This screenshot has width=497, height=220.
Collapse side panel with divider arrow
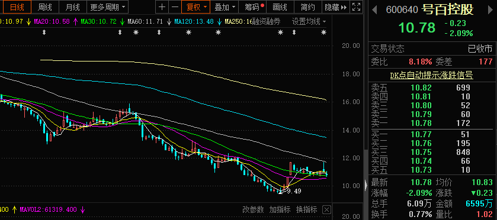[x=365, y=185]
